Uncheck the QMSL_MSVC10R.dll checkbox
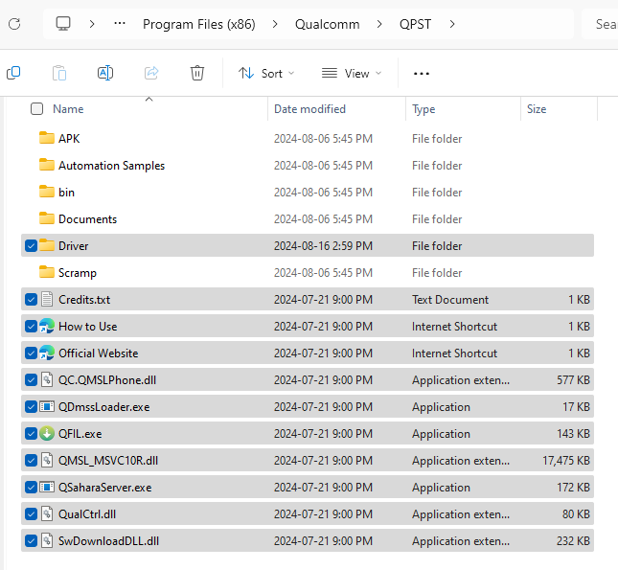This screenshot has width=618, height=570. pos(31,461)
